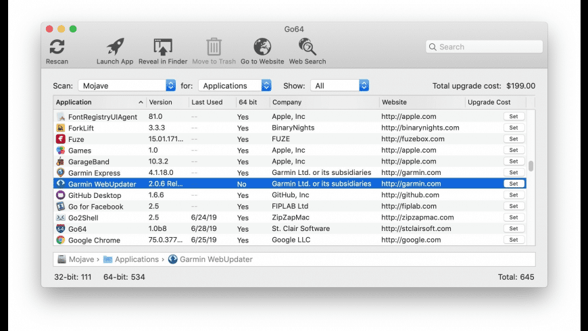Click the http://fuzebox.com website cell
Image resolution: width=588 pixels, height=331 pixels.
pyautogui.click(x=413, y=139)
